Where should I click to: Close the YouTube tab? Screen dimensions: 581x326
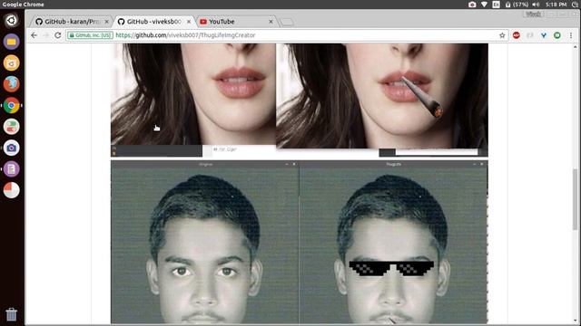[x=271, y=22]
